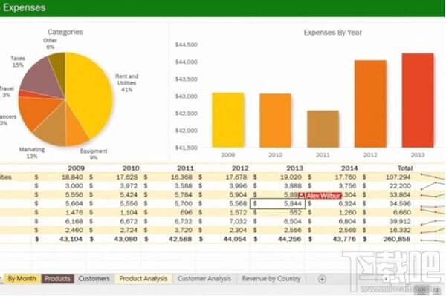The image size is (446, 296).
Task: Select the Categories chart title
Action: point(65,32)
